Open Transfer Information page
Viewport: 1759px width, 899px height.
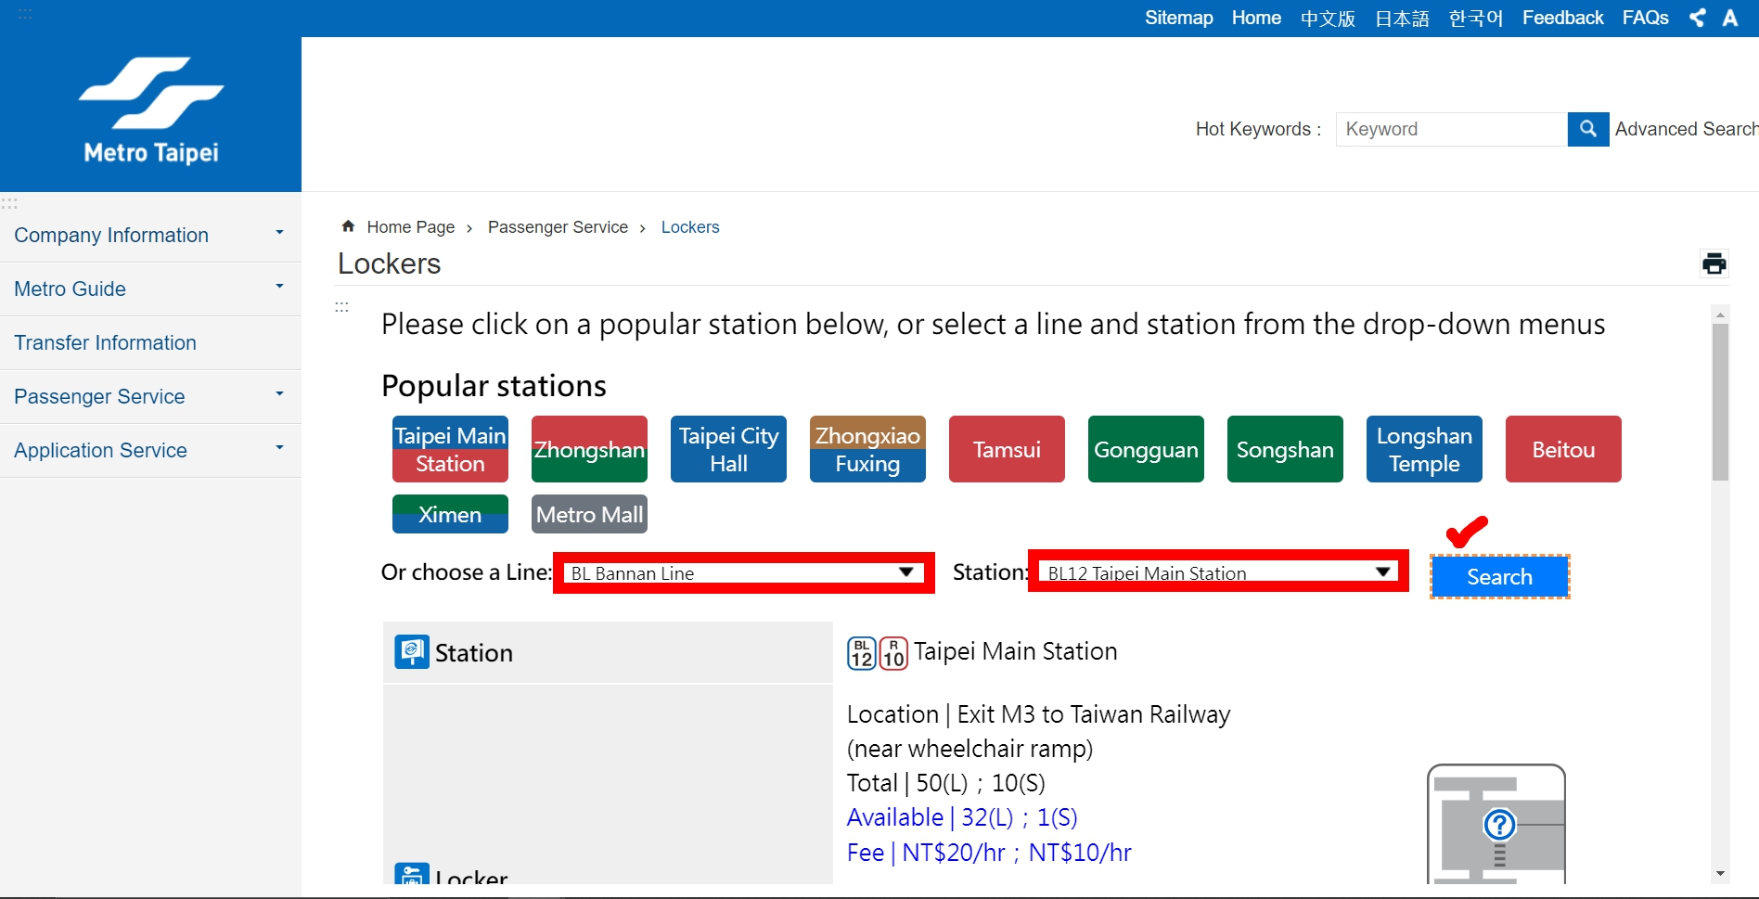click(x=150, y=342)
